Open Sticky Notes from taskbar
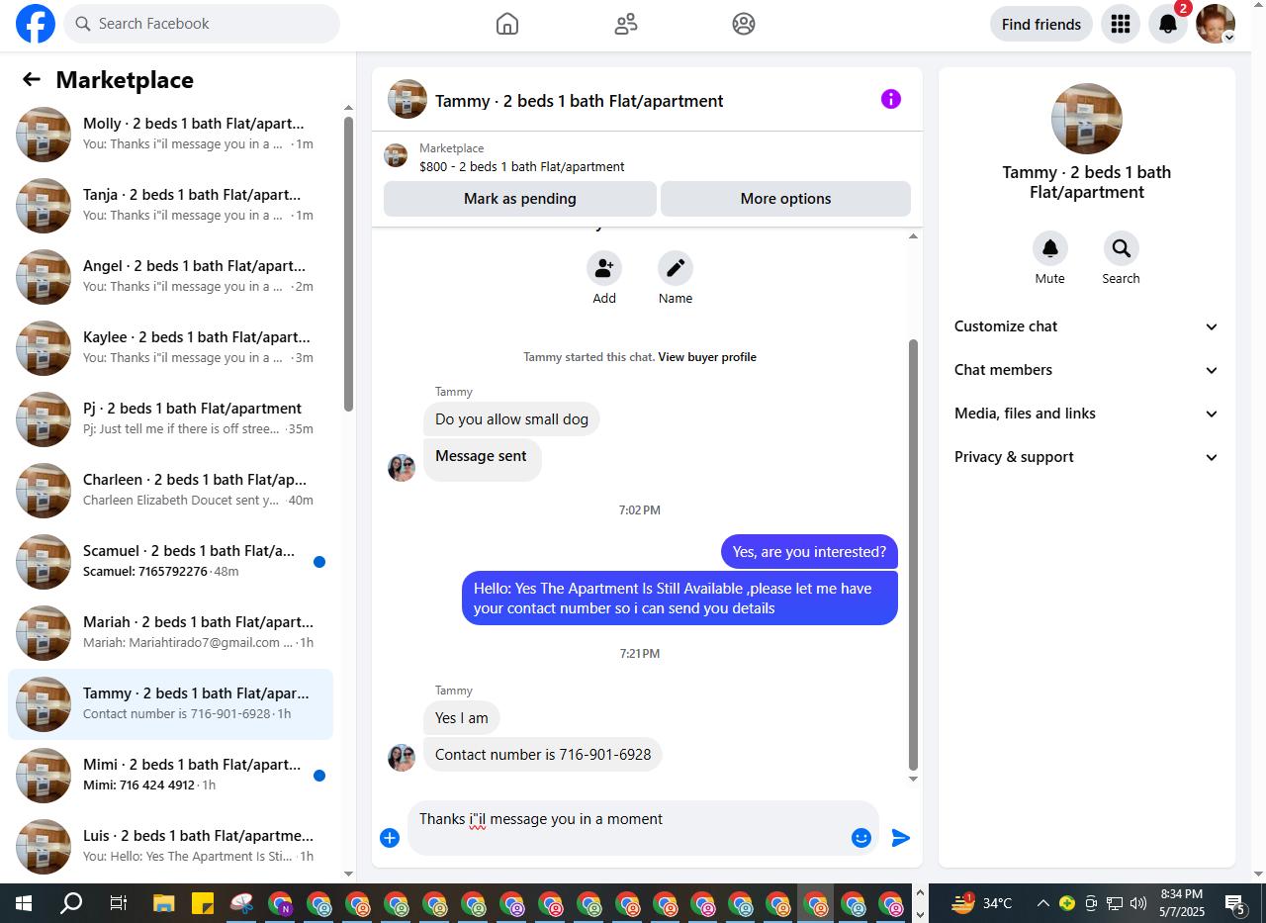This screenshot has width=1266, height=923. coord(203,902)
